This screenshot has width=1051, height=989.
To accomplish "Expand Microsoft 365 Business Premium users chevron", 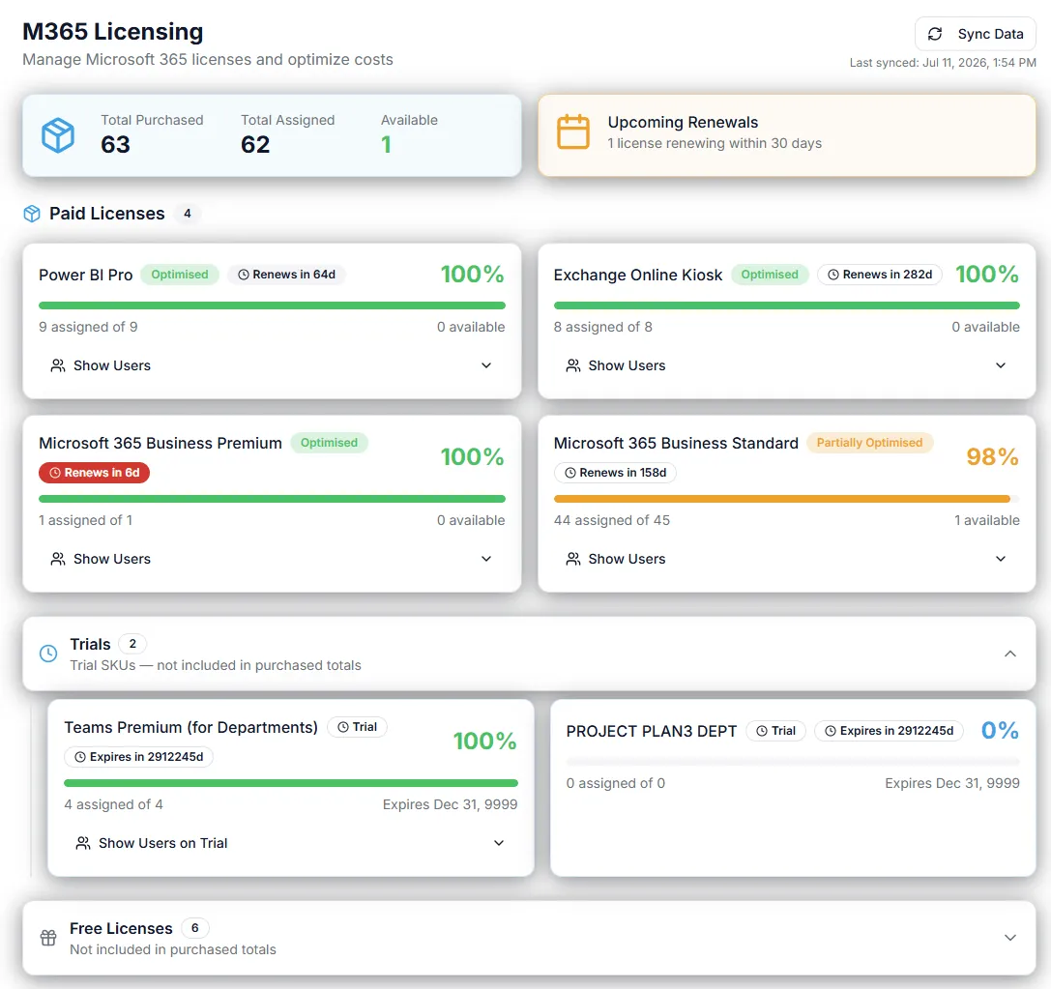I will (x=486, y=559).
